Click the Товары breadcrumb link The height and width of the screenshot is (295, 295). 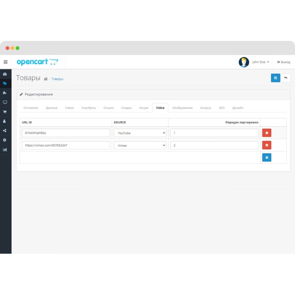point(57,79)
